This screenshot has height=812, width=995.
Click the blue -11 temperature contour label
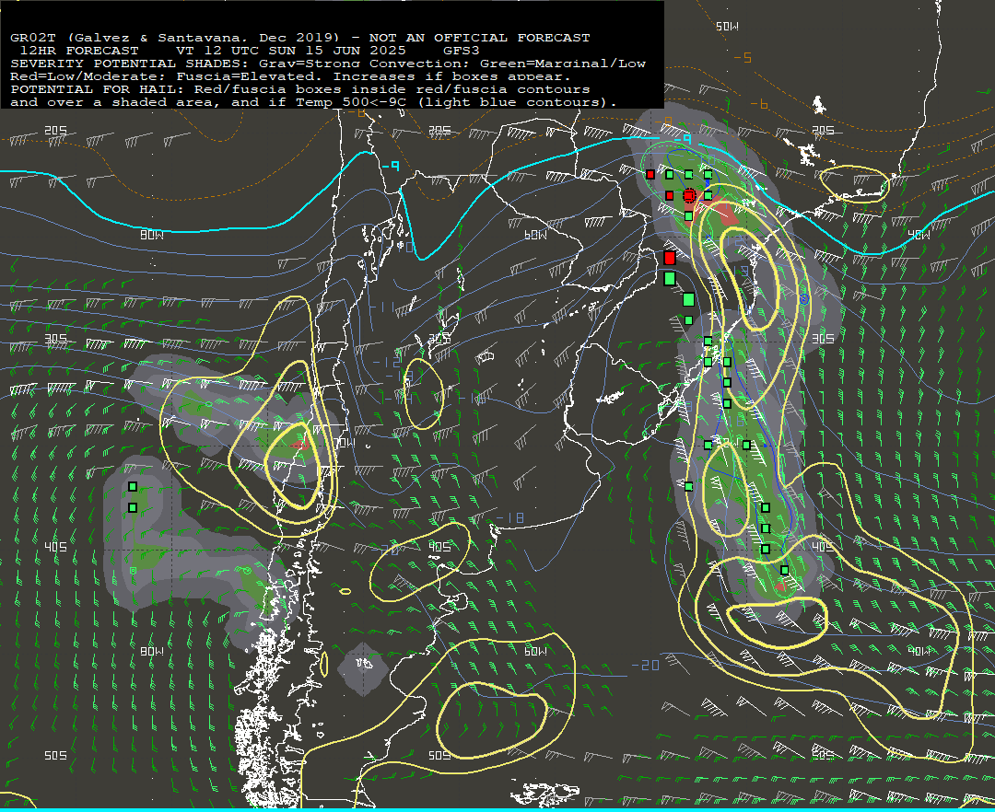pos(382,307)
